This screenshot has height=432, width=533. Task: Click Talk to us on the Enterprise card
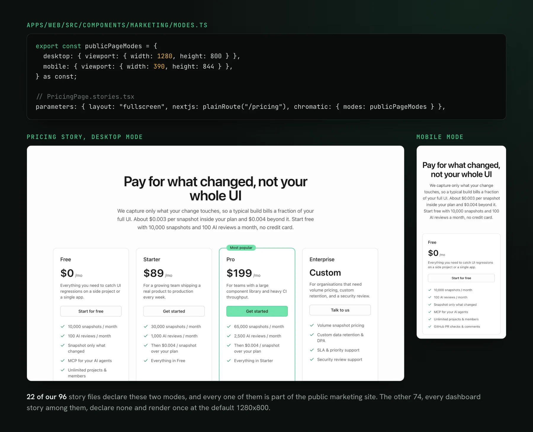340,310
